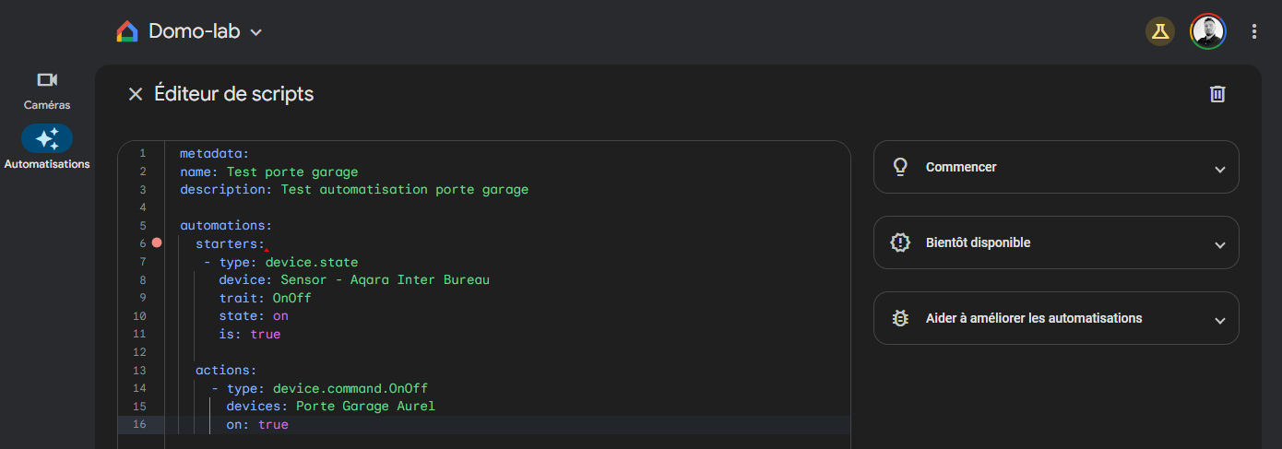
Task: Place cursor on the starters line
Action: click(230, 244)
